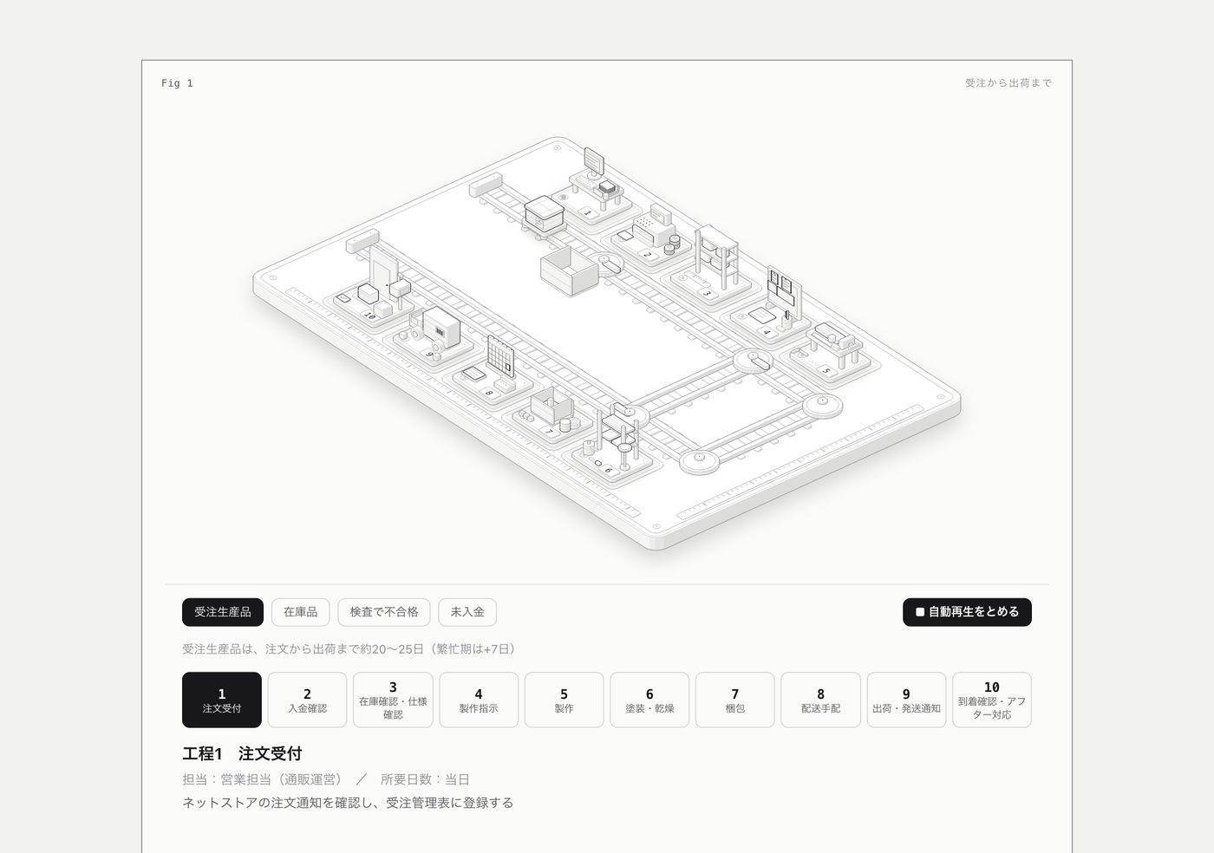Click the station 6 painting rack
This screenshot has width=1214, height=853.
[618, 436]
